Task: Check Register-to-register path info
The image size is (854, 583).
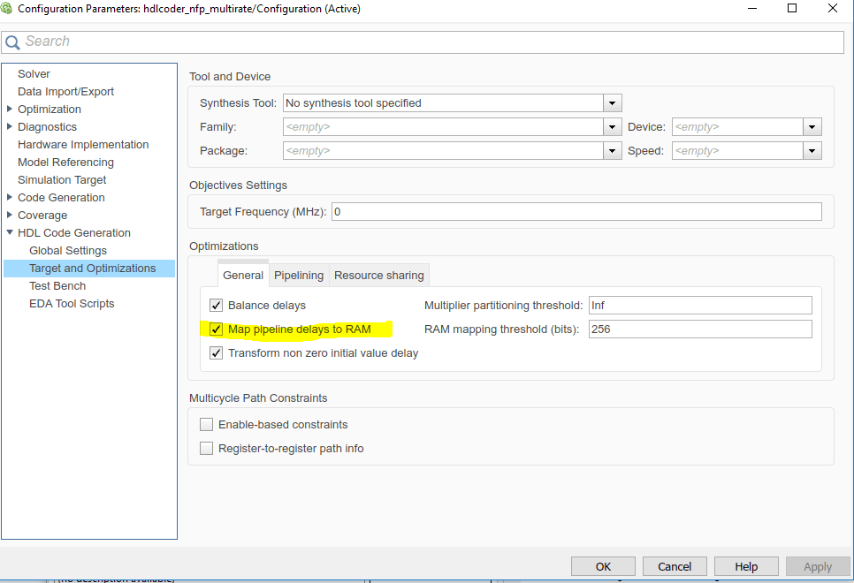Action: pos(206,449)
